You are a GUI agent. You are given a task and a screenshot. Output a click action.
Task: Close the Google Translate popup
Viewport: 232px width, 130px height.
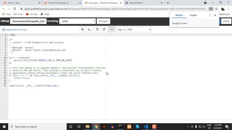(x=215, y=15)
